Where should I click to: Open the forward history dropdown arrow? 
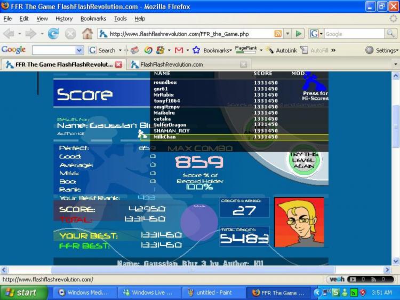coord(42,34)
